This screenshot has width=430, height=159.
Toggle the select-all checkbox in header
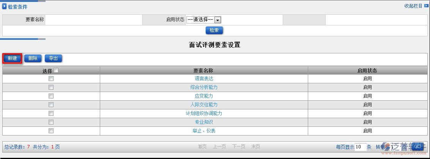point(56,70)
